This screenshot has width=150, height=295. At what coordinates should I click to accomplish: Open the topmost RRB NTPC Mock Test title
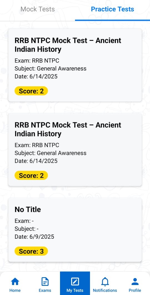coord(68,45)
